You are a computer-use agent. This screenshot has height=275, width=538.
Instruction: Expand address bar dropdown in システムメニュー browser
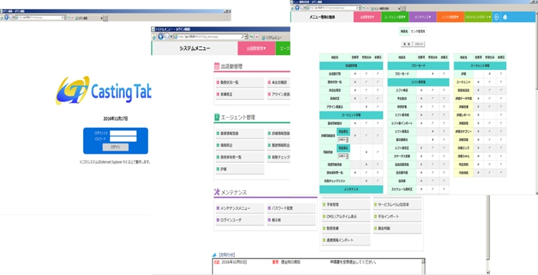point(247,36)
